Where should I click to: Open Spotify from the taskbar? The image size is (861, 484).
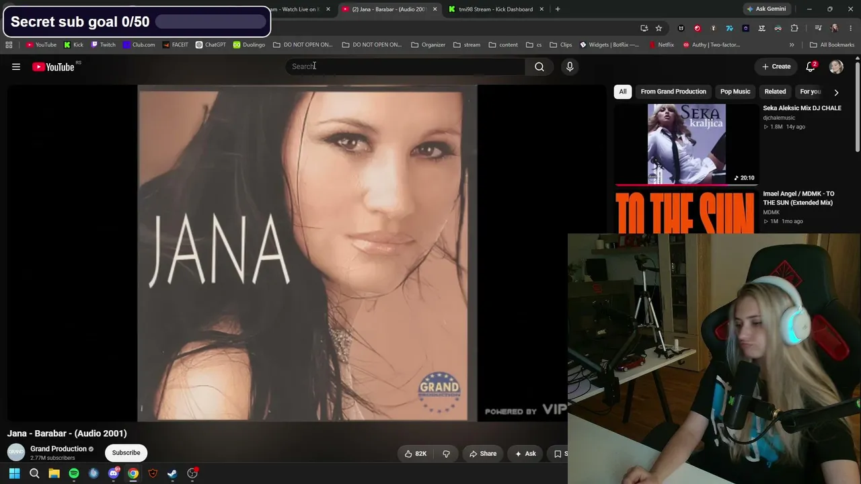point(74,473)
